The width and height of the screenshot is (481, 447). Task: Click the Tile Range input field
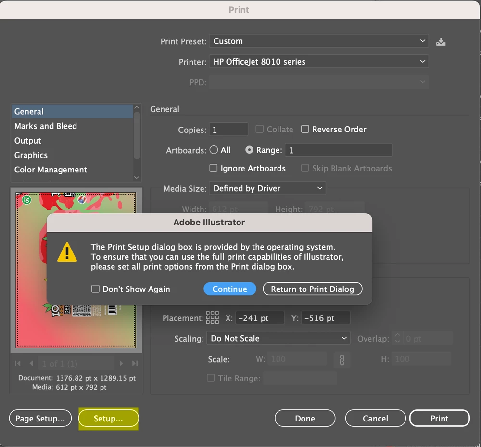tap(300, 378)
